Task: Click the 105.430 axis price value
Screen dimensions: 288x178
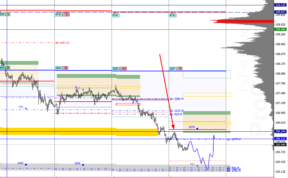Action: pos(280,162)
